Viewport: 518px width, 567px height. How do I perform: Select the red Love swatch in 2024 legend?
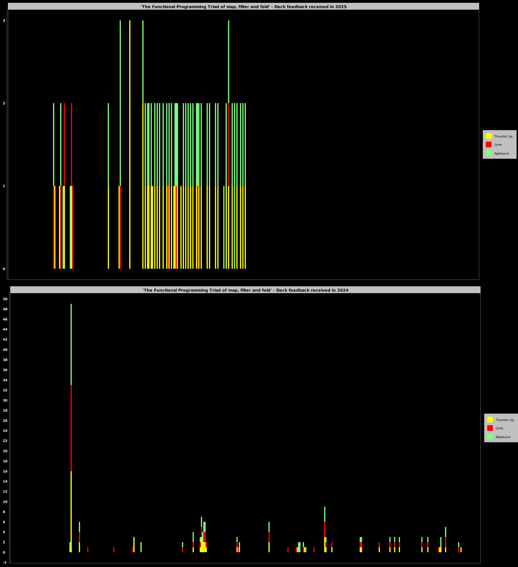point(490,428)
